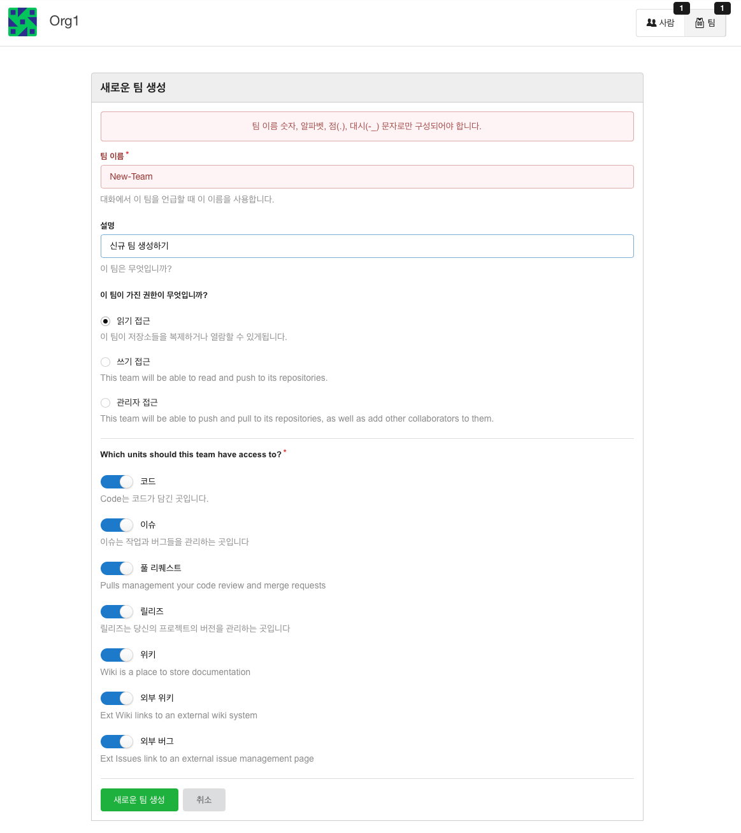Select the 쓰기 접근 radio option
Image resolution: width=741 pixels, height=833 pixels.
point(106,362)
